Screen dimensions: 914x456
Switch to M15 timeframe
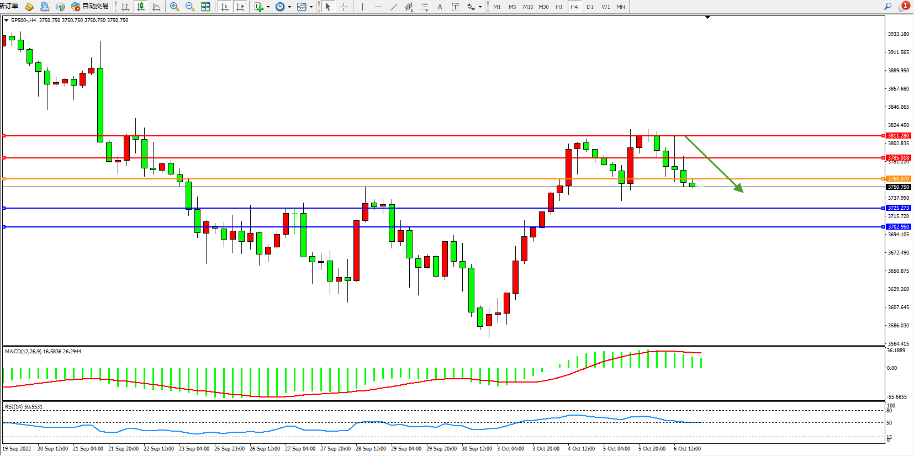528,7
